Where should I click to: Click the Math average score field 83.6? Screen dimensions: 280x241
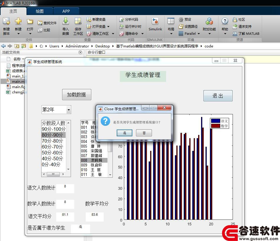pos(95,217)
